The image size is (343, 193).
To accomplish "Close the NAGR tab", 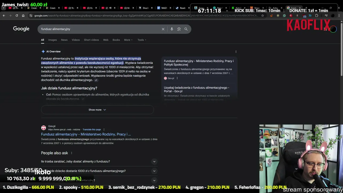I will 170,8.
